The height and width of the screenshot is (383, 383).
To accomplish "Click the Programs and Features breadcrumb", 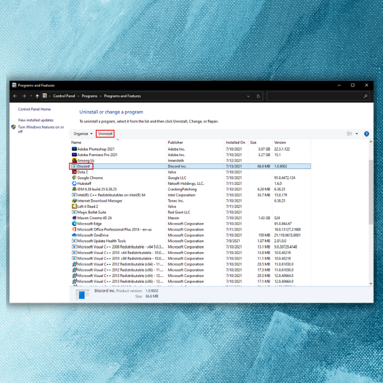I will point(123,96).
